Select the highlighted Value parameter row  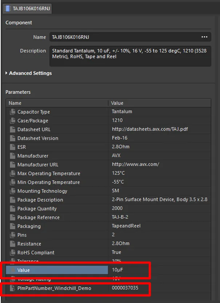tap(58, 270)
